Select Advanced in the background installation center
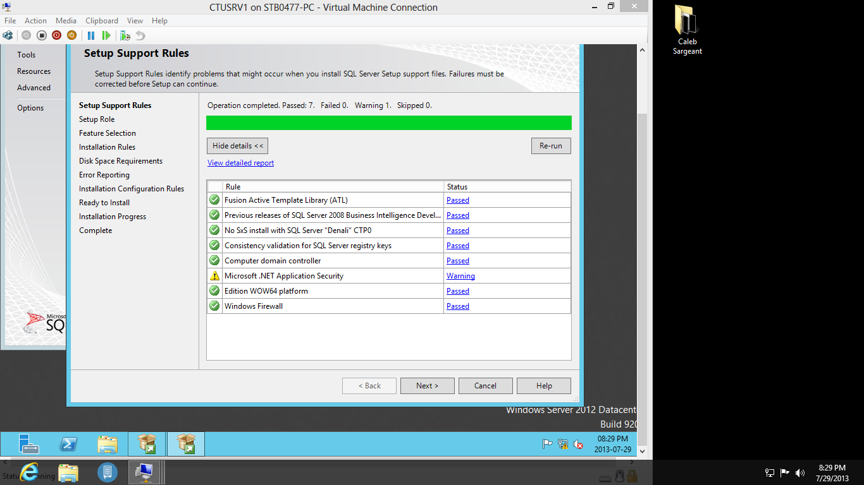Image resolution: width=864 pixels, height=485 pixels. point(34,88)
